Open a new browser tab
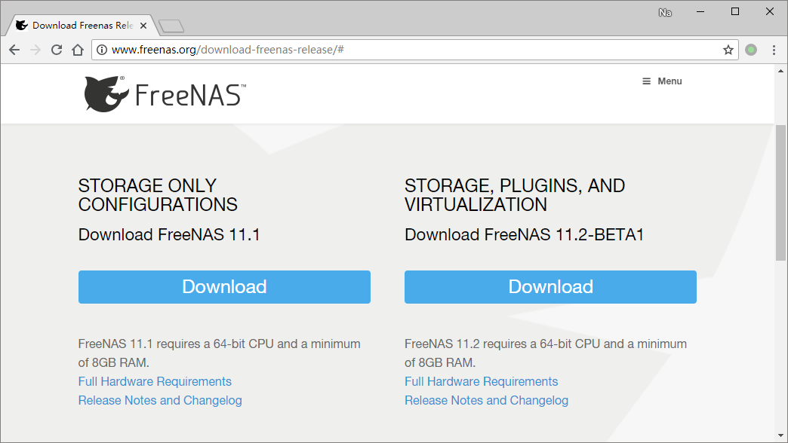The height and width of the screenshot is (443, 788). tap(171, 26)
